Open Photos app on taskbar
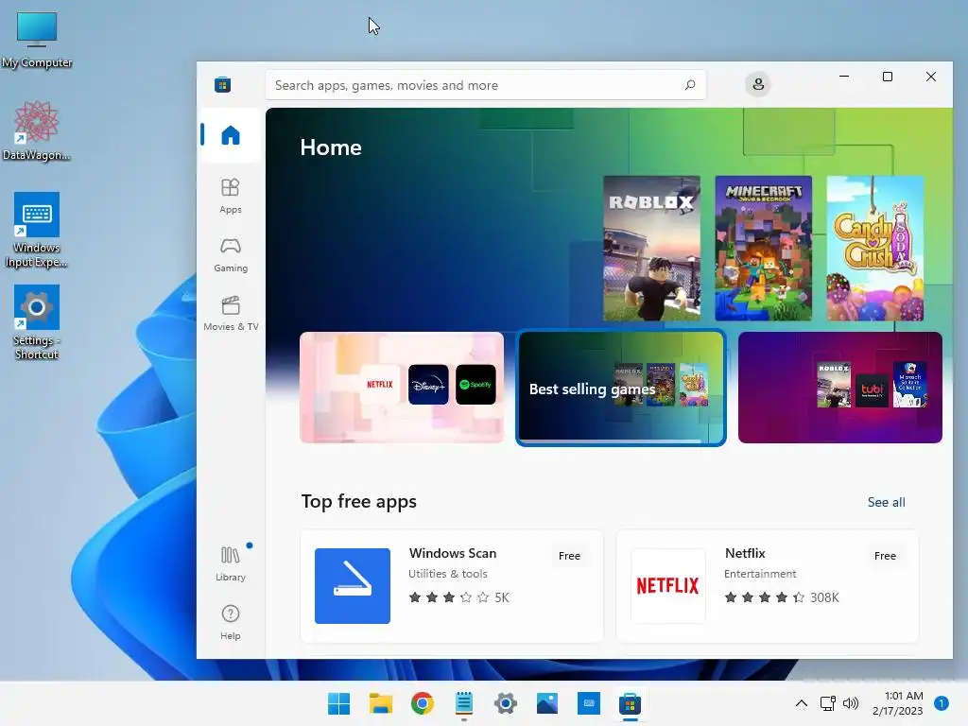 click(x=547, y=703)
